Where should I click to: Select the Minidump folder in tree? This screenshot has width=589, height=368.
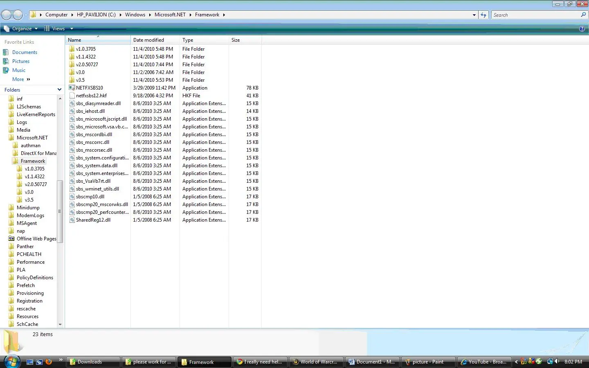(28, 208)
